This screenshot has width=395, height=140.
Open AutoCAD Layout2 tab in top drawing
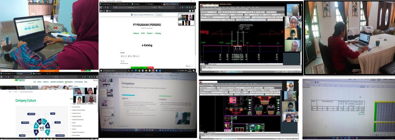[x=214, y=64]
